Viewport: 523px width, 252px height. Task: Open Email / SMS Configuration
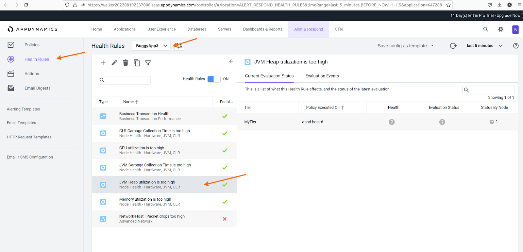click(x=30, y=157)
